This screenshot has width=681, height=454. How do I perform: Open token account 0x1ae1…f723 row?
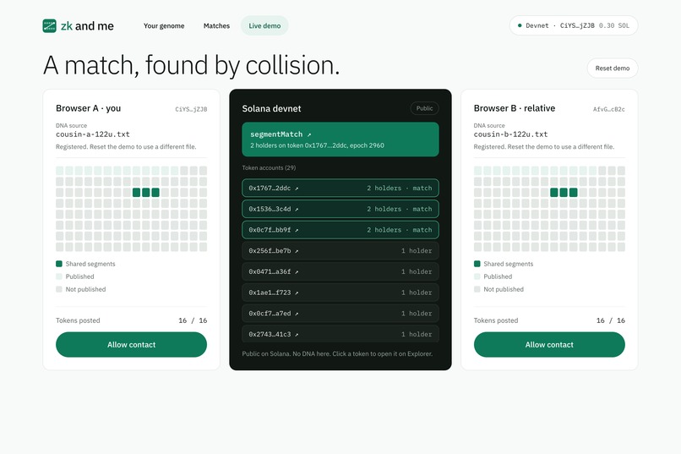[x=340, y=293]
